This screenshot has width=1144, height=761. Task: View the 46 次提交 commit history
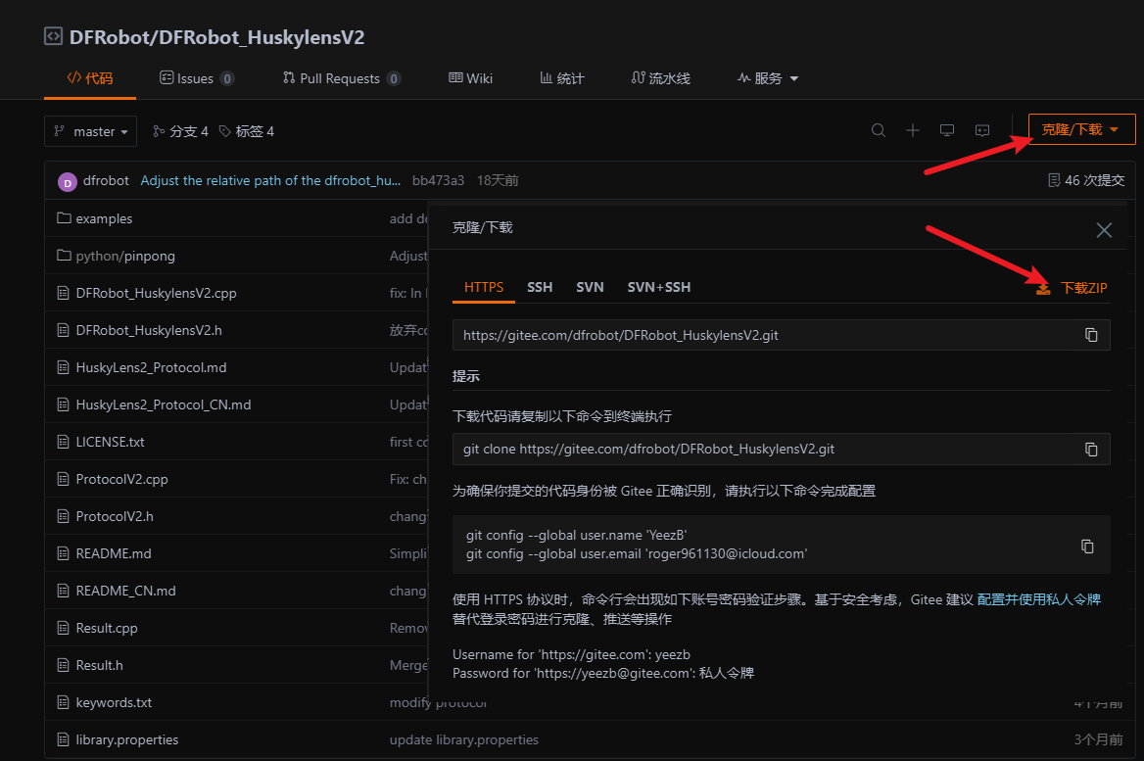tap(1086, 181)
